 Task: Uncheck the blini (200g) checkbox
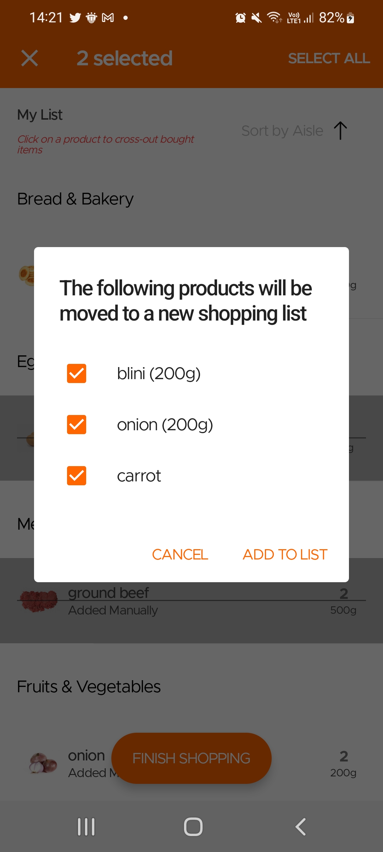pos(77,373)
